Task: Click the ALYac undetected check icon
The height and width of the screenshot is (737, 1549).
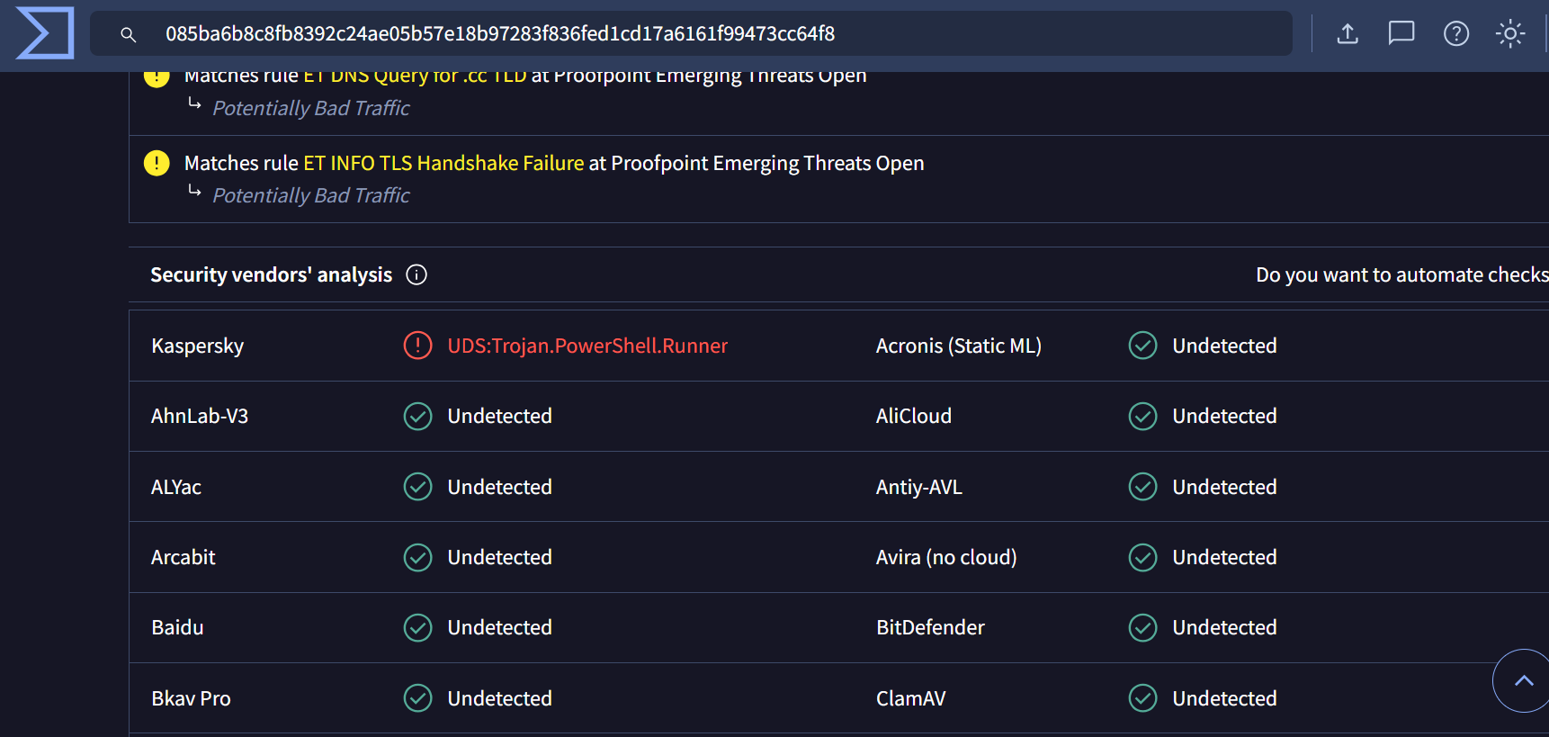Action: 417,487
